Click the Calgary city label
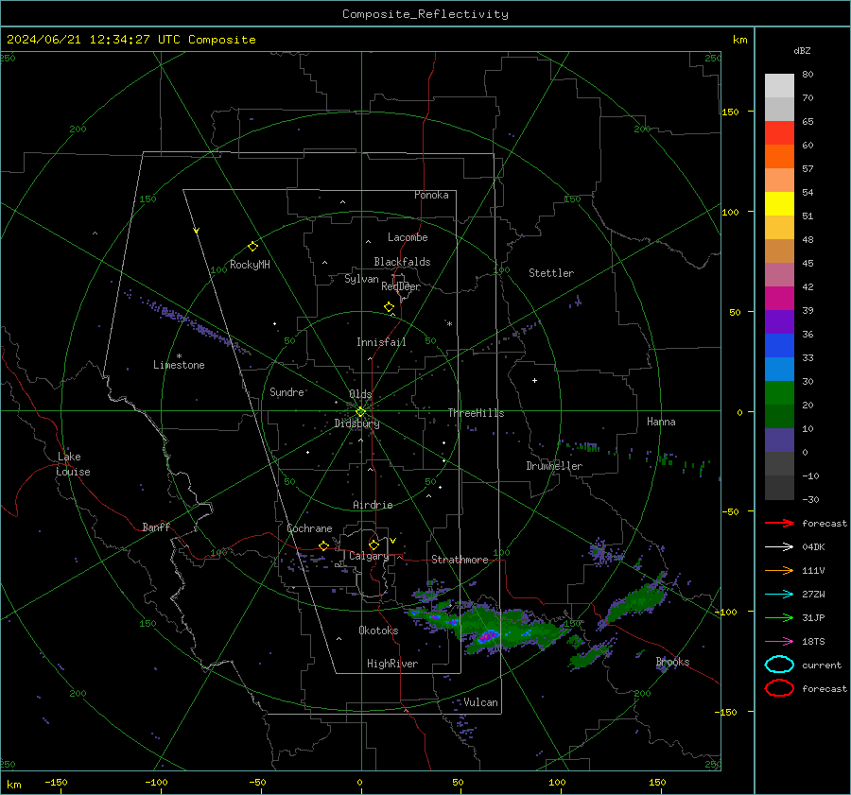This screenshot has height=795, width=851. coord(369,556)
